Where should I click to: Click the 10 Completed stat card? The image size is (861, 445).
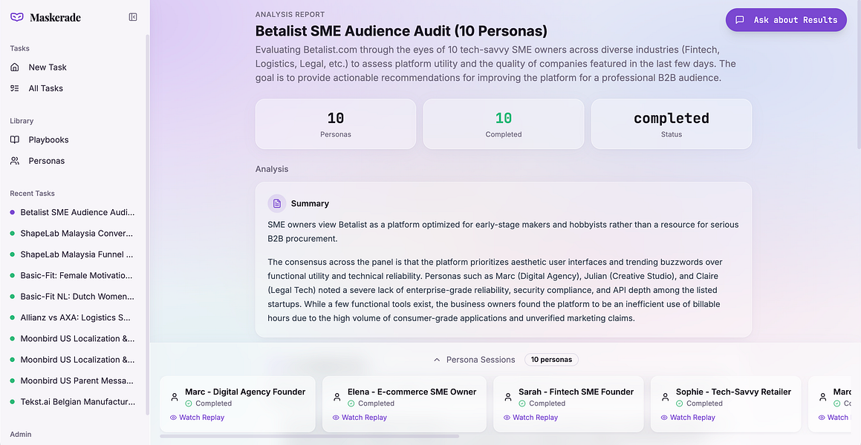pos(504,124)
